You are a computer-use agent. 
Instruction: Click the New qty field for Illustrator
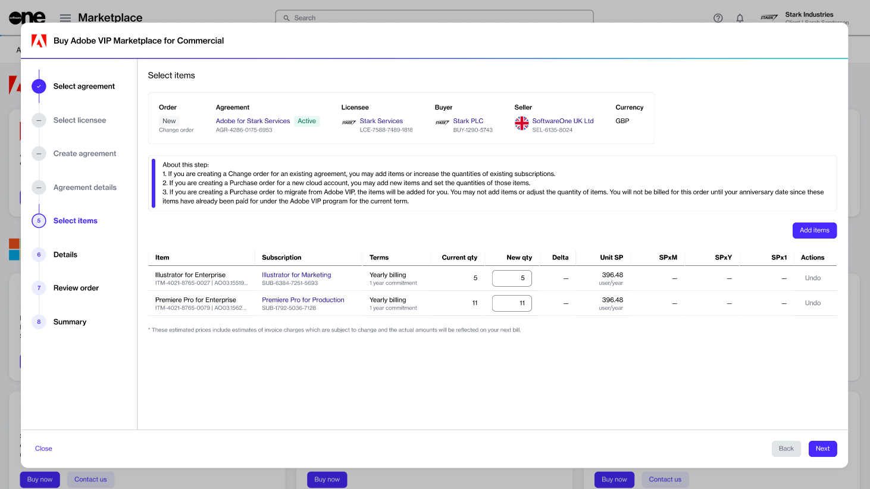click(512, 278)
